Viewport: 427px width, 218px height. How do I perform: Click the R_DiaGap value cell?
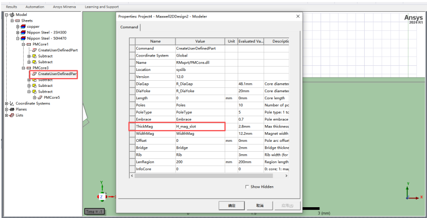(200, 84)
